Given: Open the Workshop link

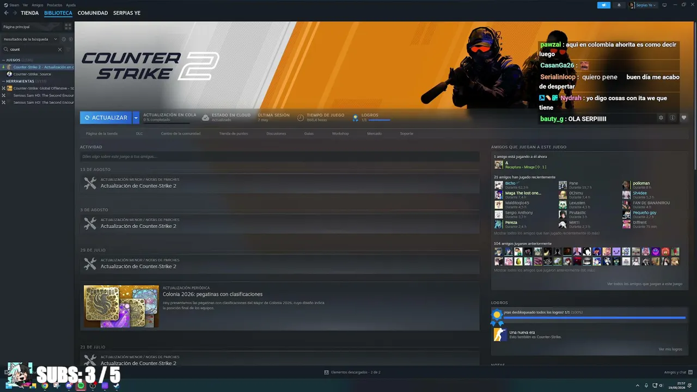Looking at the screenshot, I should (340, 133).
